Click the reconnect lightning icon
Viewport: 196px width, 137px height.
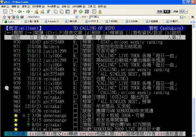[x=42, y=12]
